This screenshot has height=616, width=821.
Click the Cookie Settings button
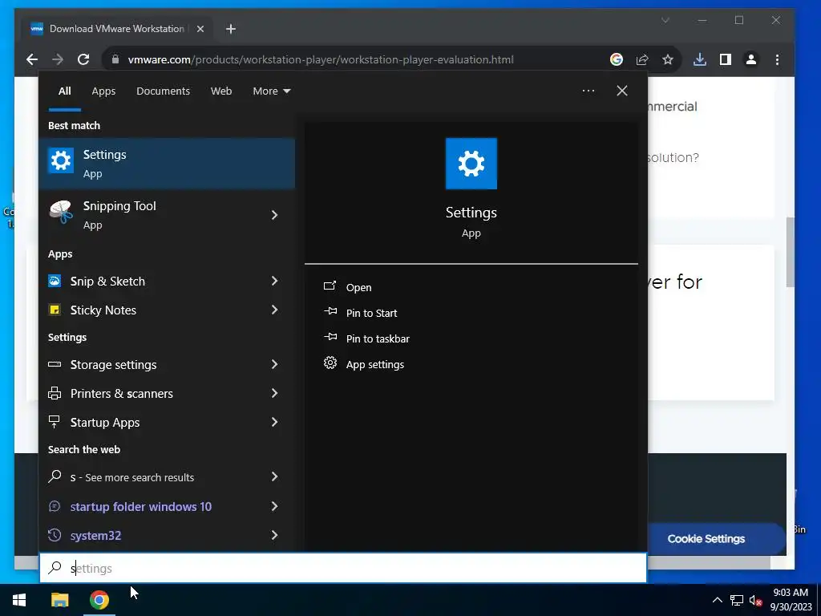[x=706, y=539]
